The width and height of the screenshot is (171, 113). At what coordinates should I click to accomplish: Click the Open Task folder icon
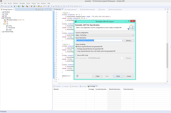pyautogui.click(x=41, y=6)
